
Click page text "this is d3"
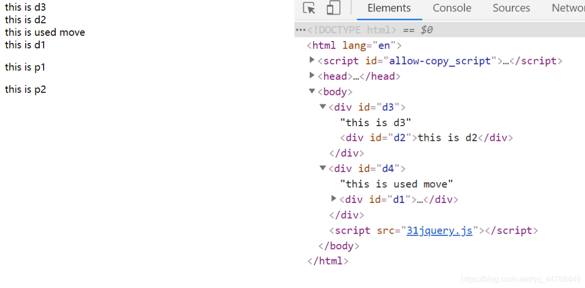click(x=25, y=7)
